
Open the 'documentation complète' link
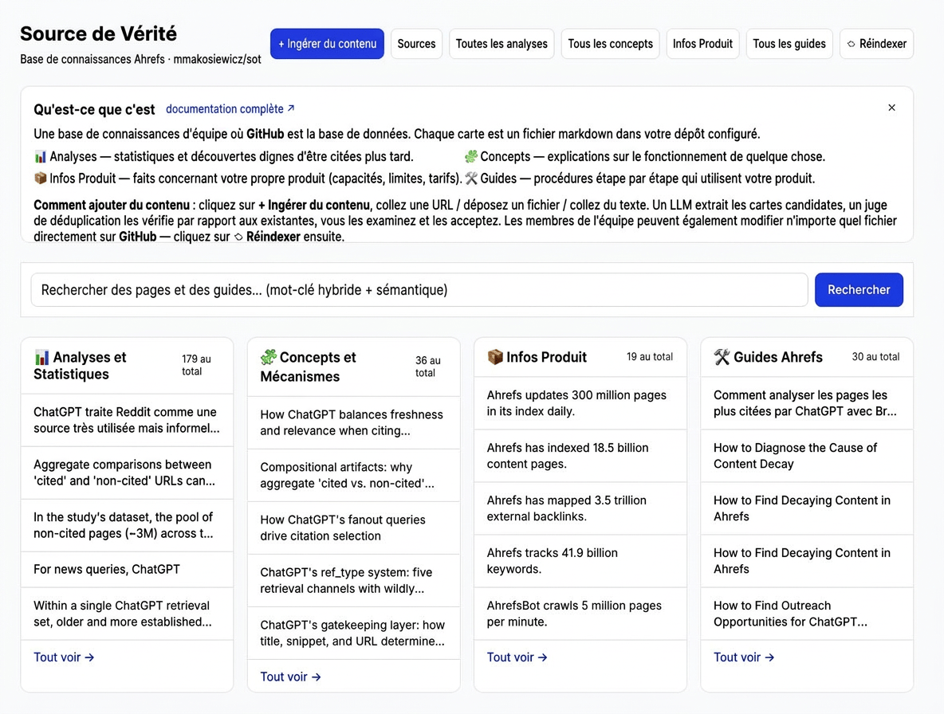[x=230, y=109]
